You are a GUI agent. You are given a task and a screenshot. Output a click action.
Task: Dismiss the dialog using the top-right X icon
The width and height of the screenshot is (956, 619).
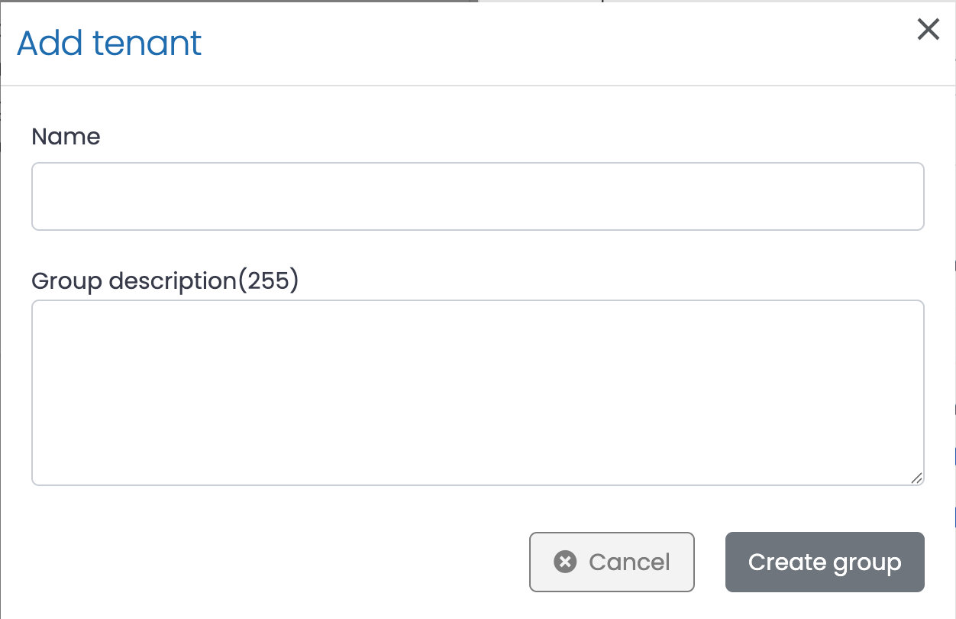928,30
